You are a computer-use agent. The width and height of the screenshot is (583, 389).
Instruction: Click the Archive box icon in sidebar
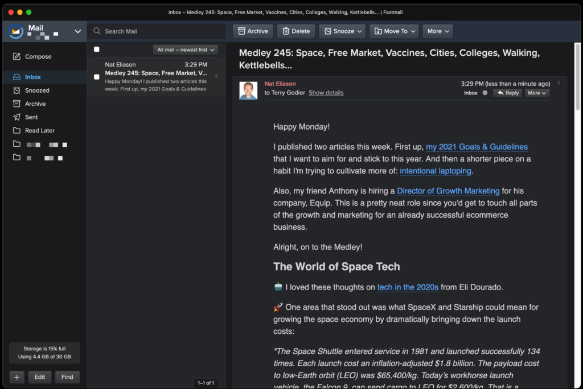[17, 104]
